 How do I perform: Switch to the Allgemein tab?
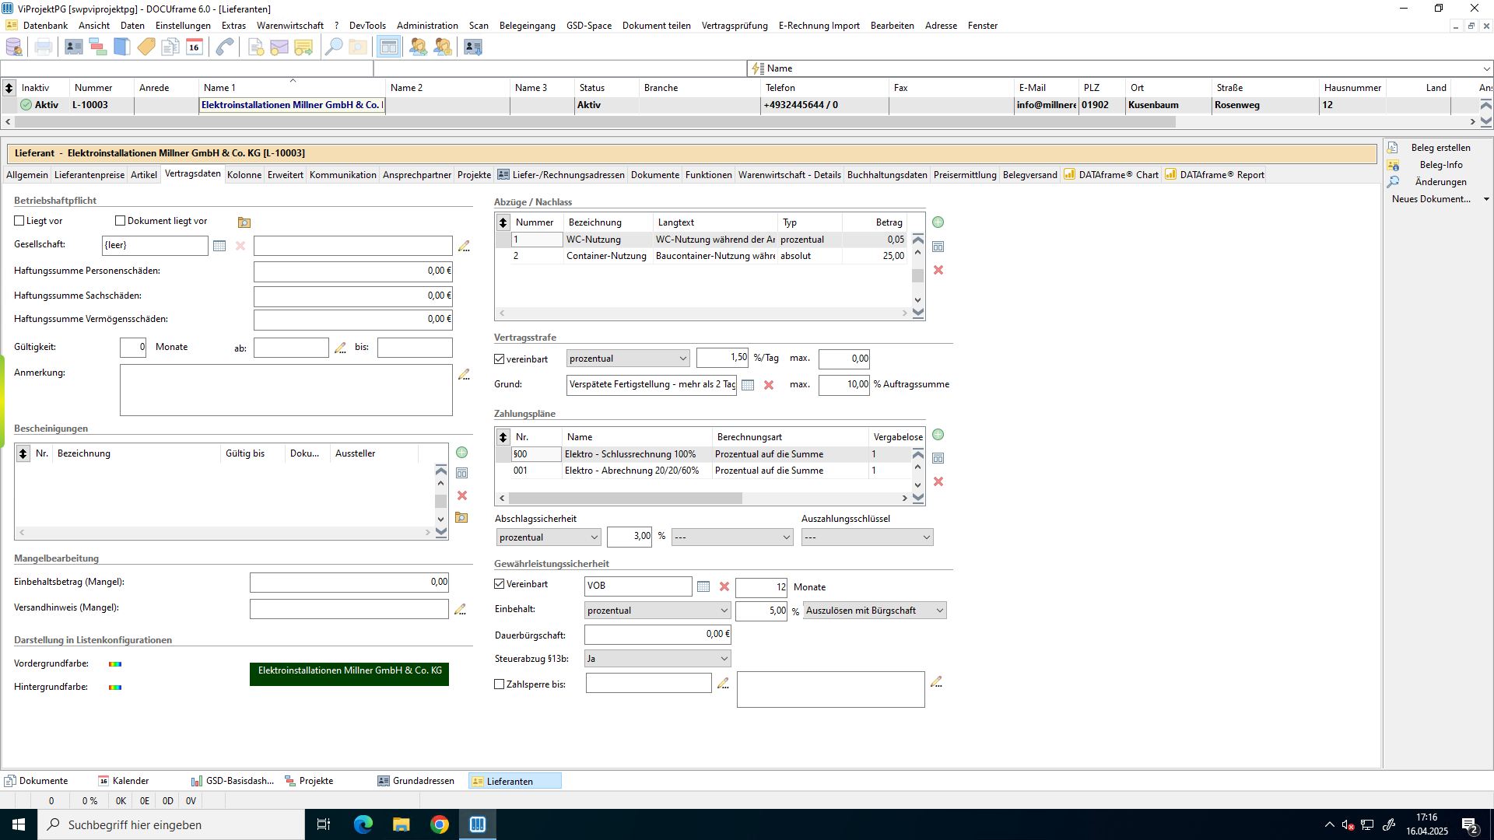[27, 175]
